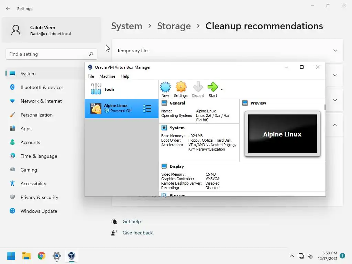Open the clock and date flyout
The image size is (352, 264).
coord(327,256)
